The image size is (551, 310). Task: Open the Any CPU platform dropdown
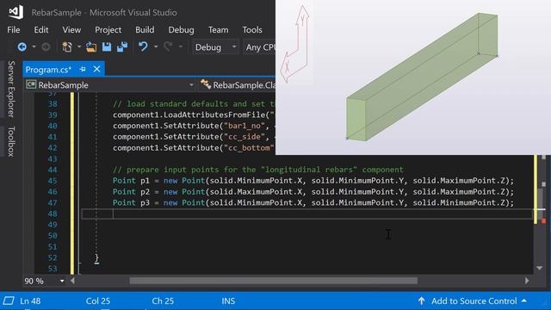click(x=260, y=47)
